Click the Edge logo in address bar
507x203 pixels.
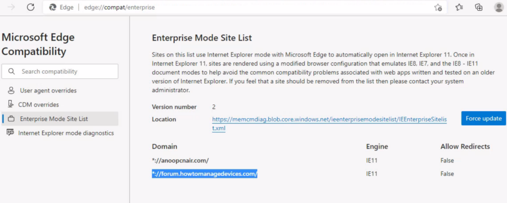pos(52,7)
